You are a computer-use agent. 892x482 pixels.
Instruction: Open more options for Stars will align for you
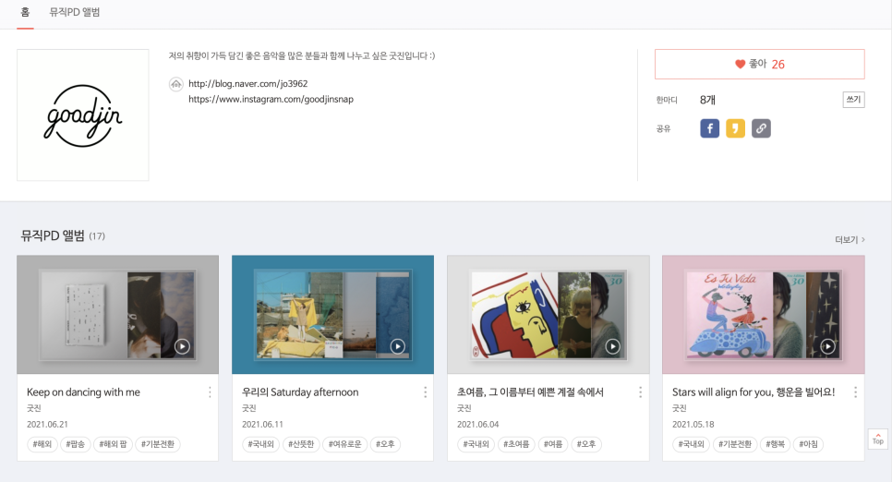click(x=855, y=392)
